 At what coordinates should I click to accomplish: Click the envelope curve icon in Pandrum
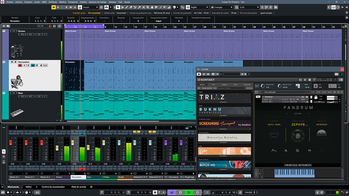(x=274, y=151)
